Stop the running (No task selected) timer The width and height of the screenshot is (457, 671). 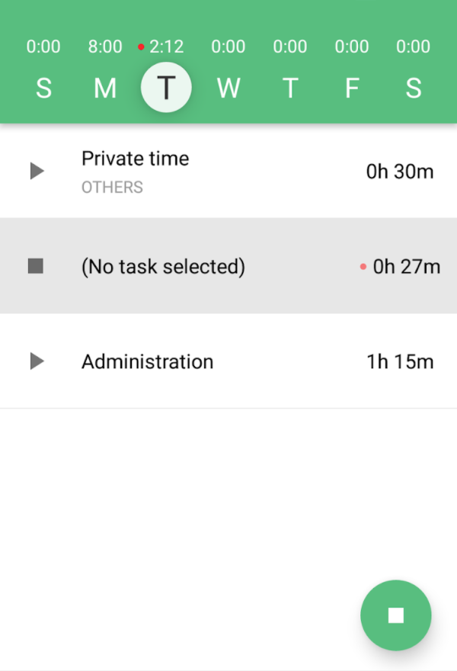tap(36, 266)
